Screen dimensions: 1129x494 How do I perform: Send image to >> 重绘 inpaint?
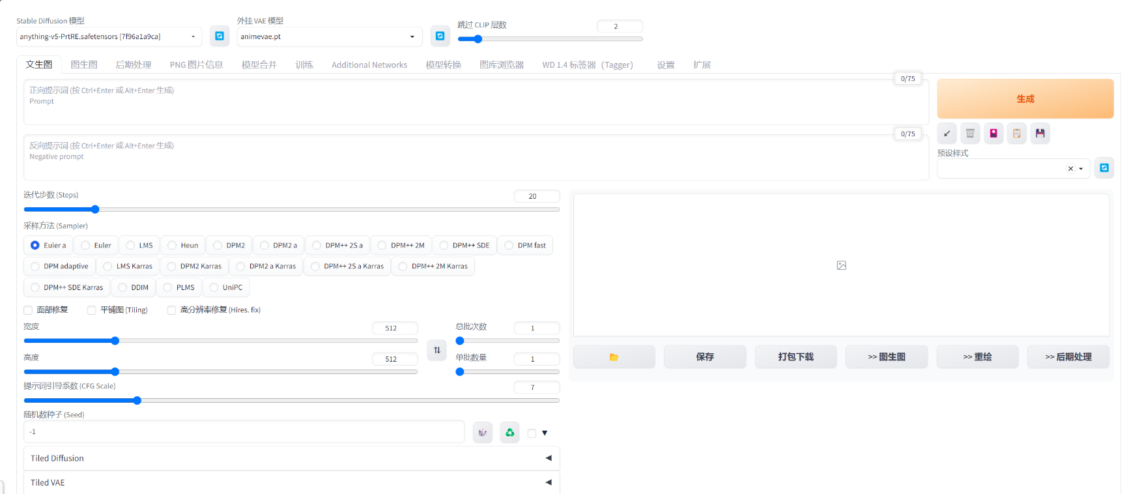978,356
